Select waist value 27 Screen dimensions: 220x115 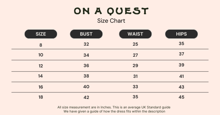click(135, 55)
